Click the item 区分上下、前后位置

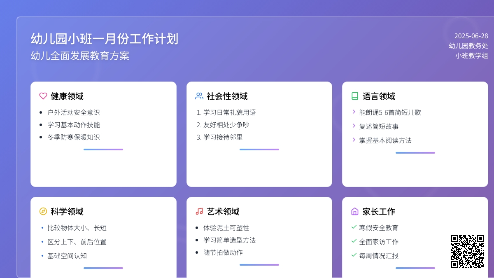coord(77,242)
